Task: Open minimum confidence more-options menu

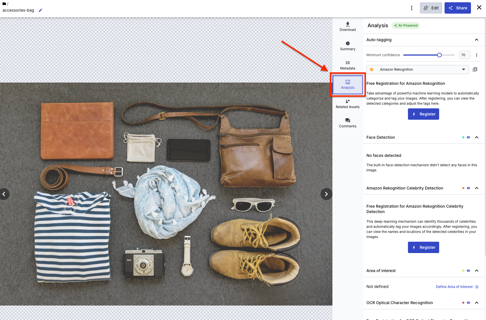Action: 476,55
